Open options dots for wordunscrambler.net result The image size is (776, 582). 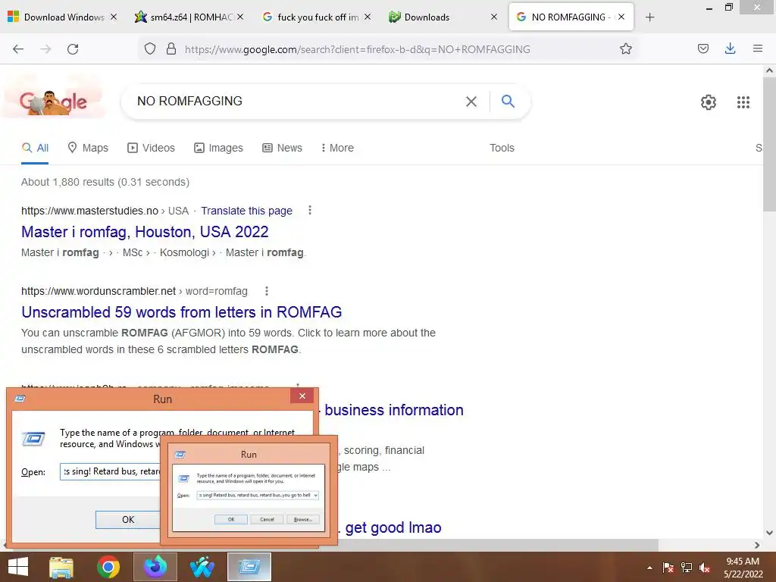click(267, 291)
